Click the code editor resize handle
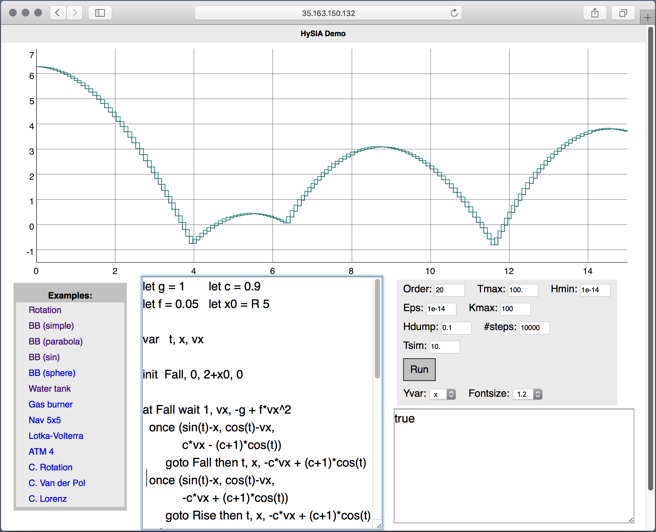The image size is (656, 532). [379, 526]
